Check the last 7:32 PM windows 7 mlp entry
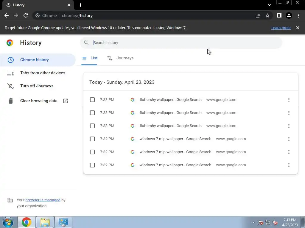Image resolution: width=305 pixels, height=228 pixels. coord(92,165)
